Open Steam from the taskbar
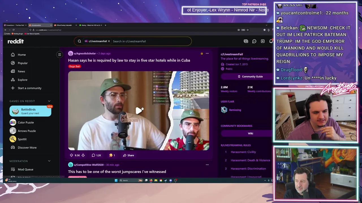Screen dimensions: 362x203 pyautogui.click(x=166, y=180)
